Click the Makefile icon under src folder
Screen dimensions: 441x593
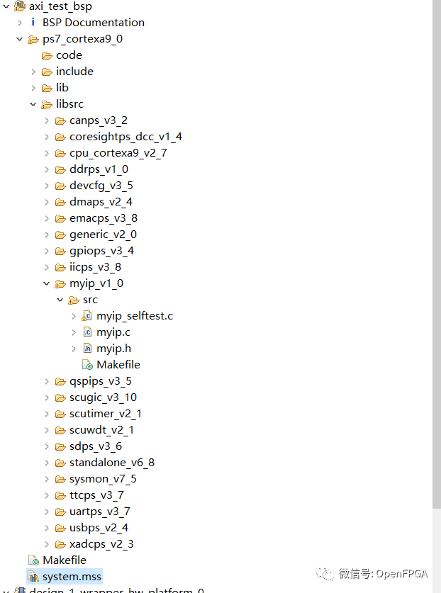87,365
